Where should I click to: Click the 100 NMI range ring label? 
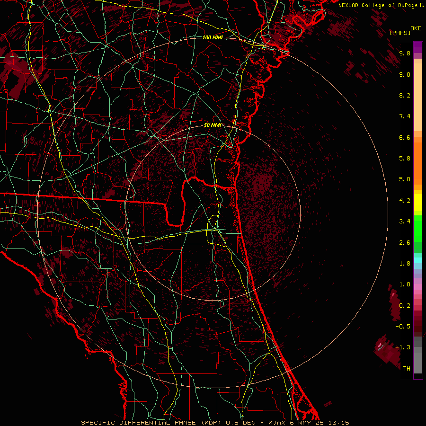(213, 37)
